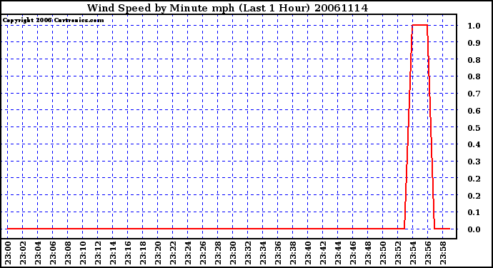The height and width of the screenshot is (268, 493).
Task: Click the 23:50 time label
Action: point(383,253)
